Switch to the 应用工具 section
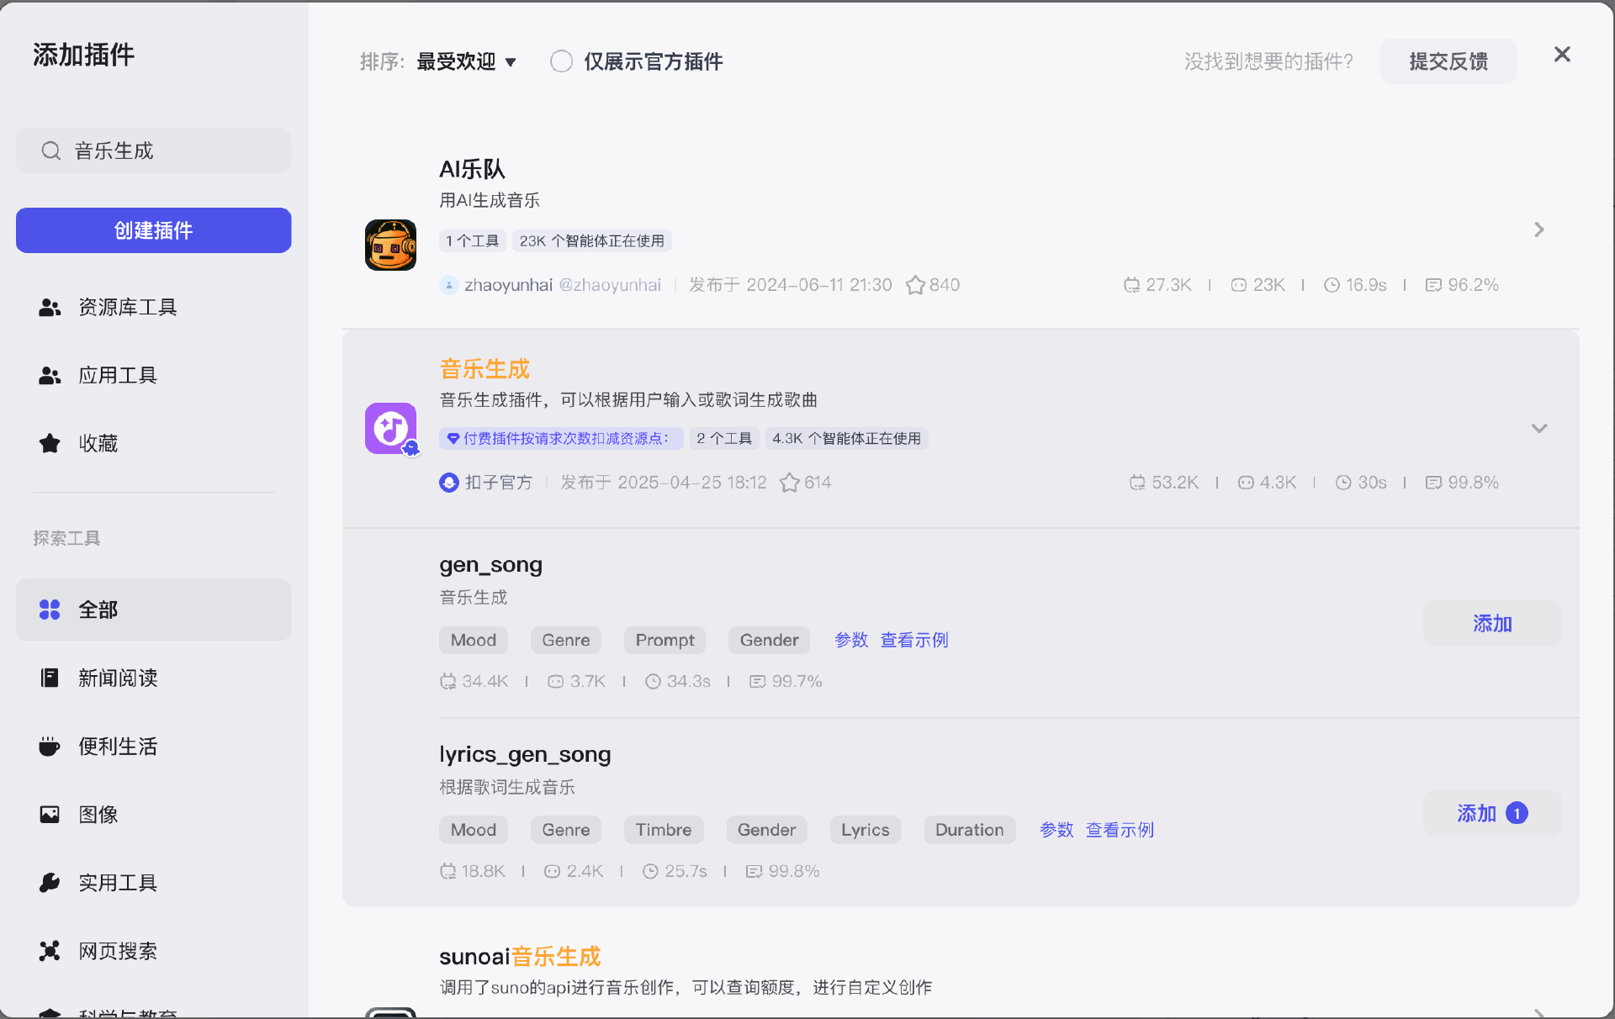The height and width of the screenshot is (1019, 1615). (x=118, y=376)
